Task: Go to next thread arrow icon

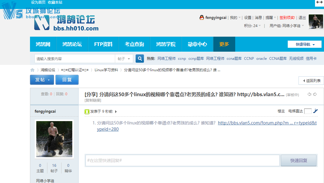Action: coord(315,94)
